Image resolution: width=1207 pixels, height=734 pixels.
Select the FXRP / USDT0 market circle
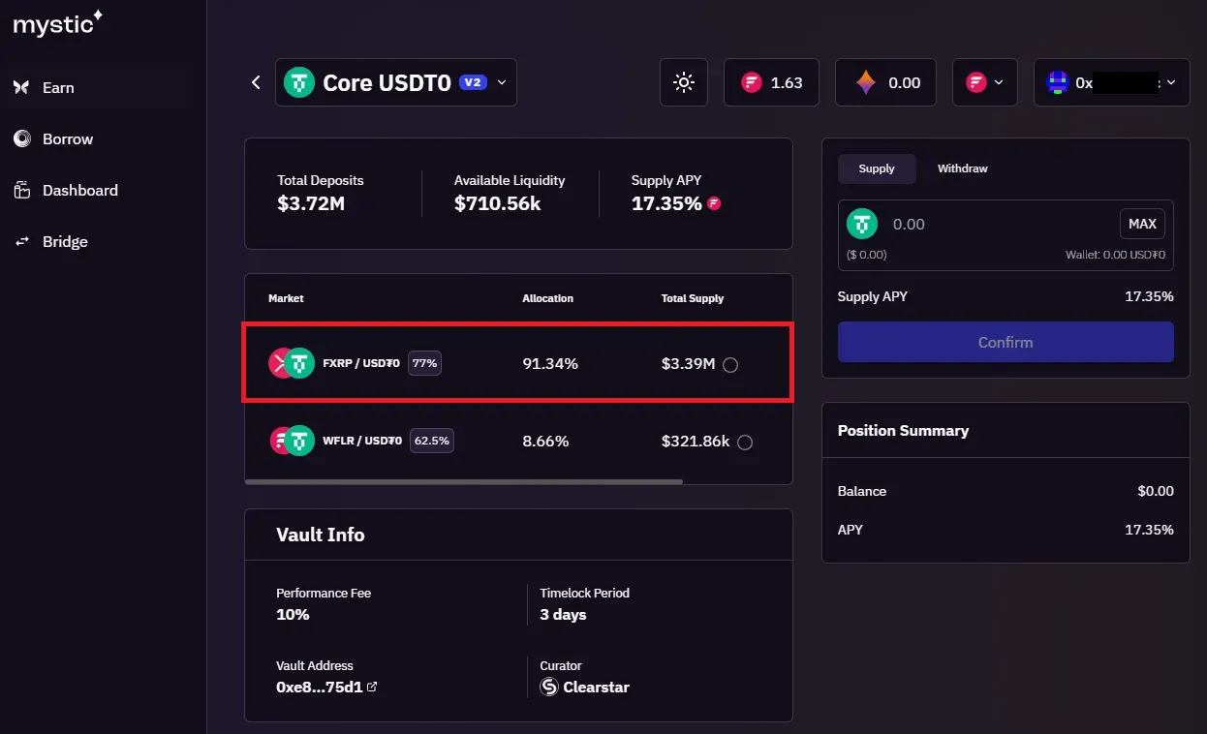click(730, 365)
